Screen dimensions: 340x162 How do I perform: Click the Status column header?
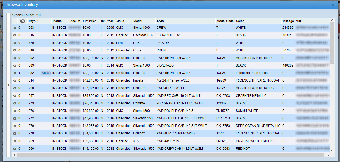[57, 21]
